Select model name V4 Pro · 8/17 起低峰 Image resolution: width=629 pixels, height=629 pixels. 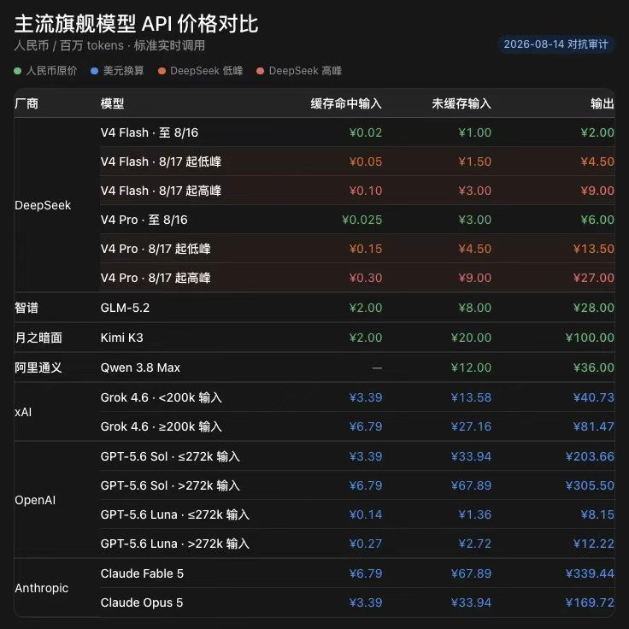[156, 249]
